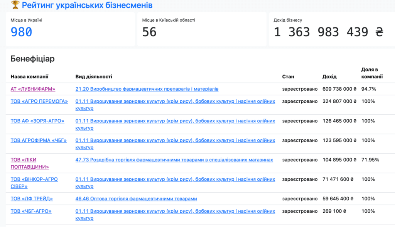
Task: Click the trophy icon beside the rating title
Action: coord(15,5)
